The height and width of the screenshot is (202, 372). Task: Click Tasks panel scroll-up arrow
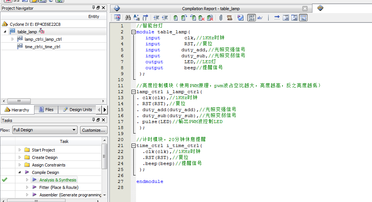click(105, 140)
